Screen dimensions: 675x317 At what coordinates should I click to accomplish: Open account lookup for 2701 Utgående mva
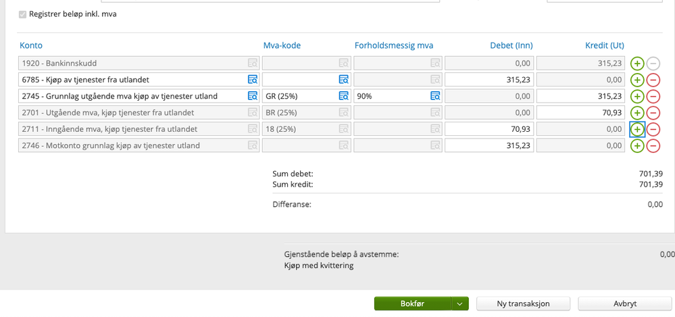[x=252, y=112]
